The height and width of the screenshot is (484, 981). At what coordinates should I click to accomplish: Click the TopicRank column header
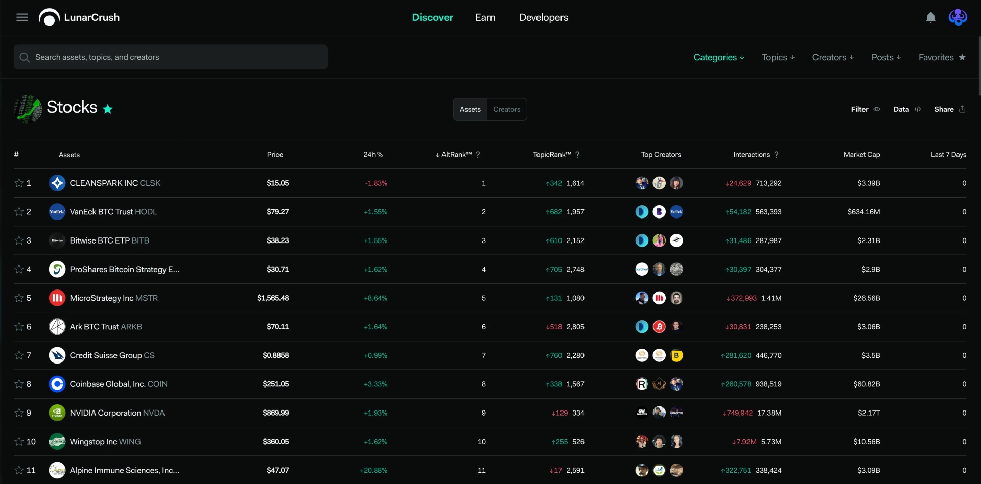552,155
